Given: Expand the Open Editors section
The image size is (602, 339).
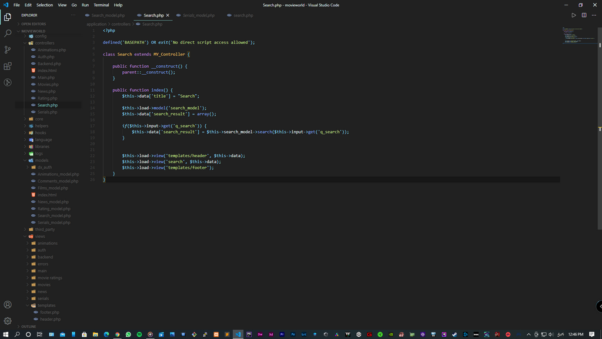Looking at the screenshot, I should pyautogui.click(x=34, y=24).
